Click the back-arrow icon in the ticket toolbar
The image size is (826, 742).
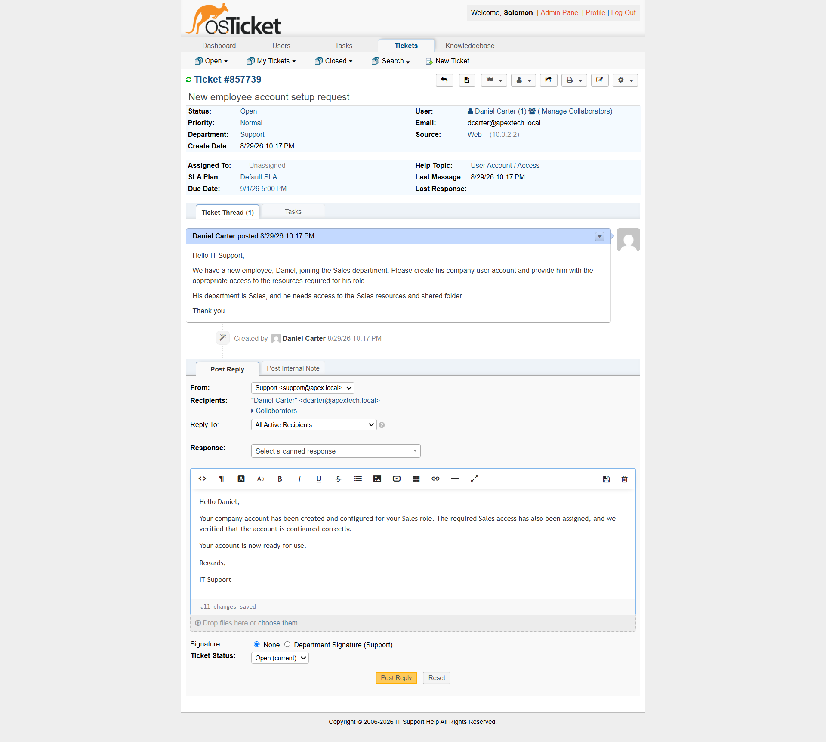click(x=444, y=80)
